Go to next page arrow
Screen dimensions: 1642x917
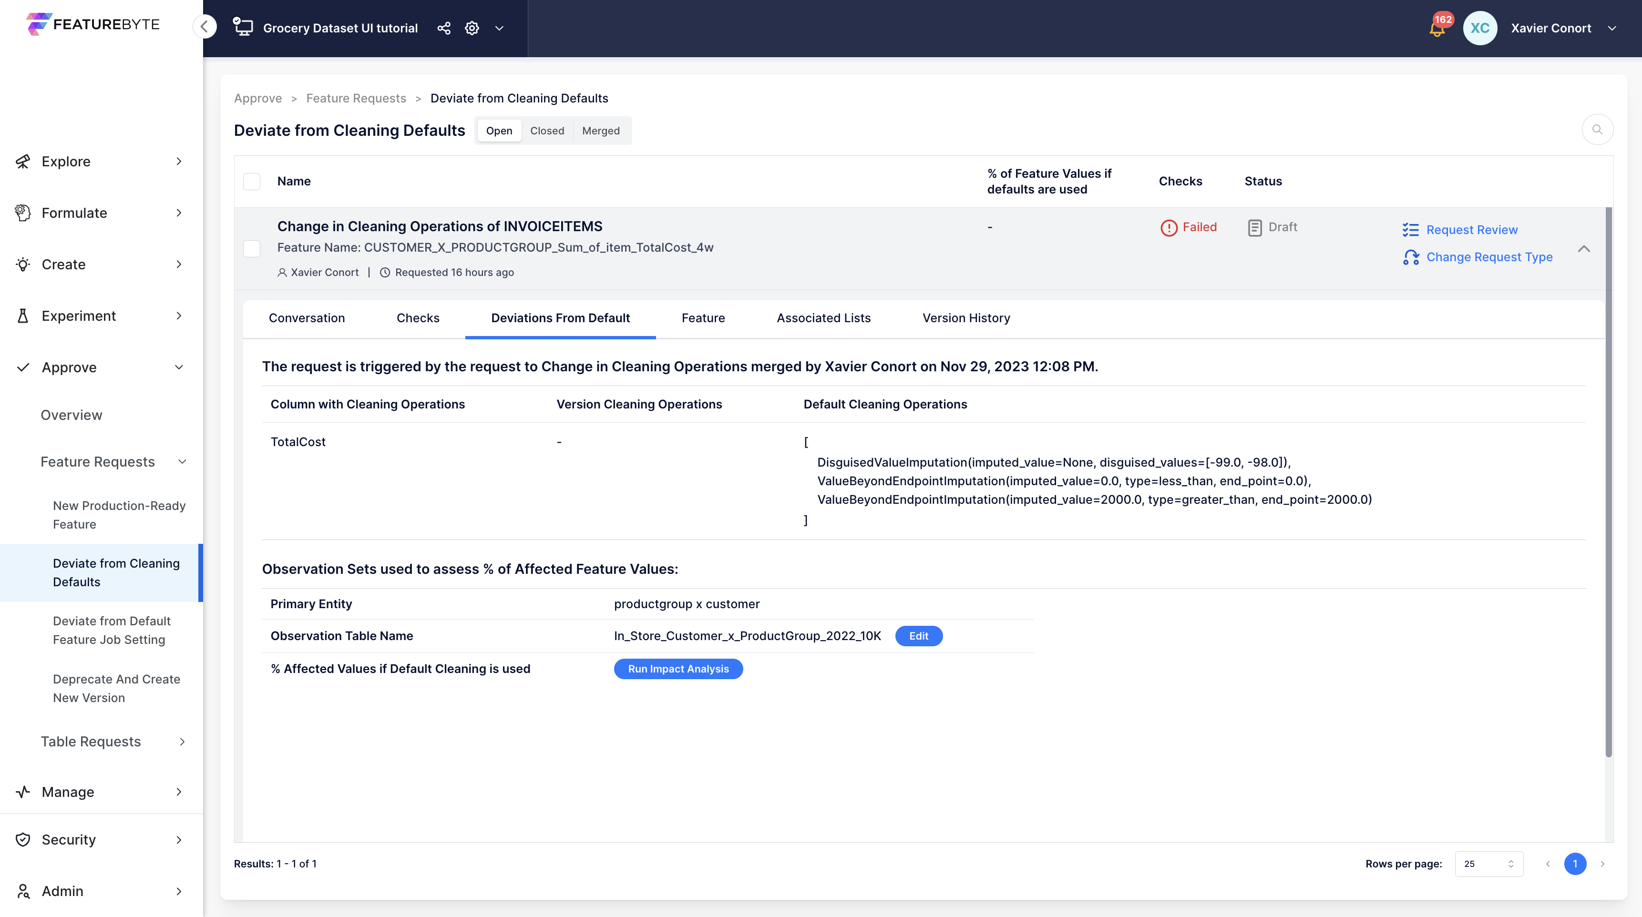(x=1602, y=864)
